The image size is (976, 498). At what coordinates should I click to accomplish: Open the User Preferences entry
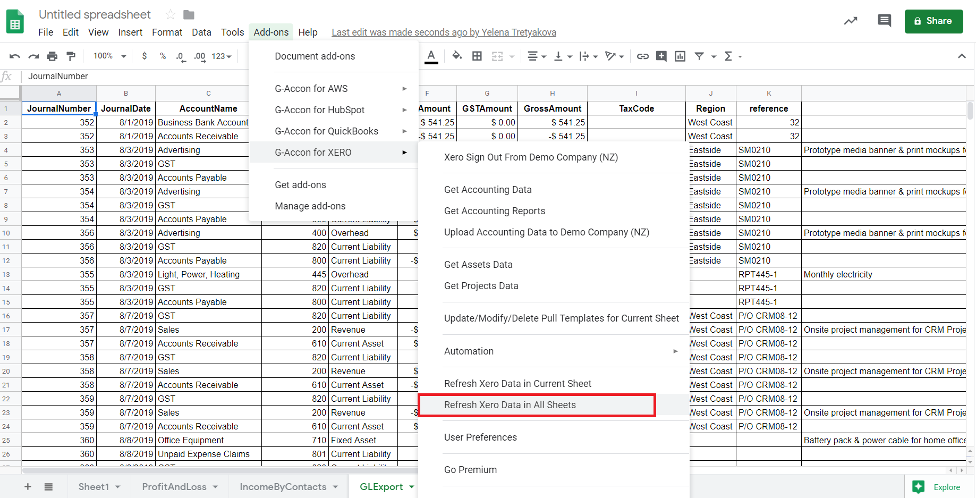pos(554,437)
